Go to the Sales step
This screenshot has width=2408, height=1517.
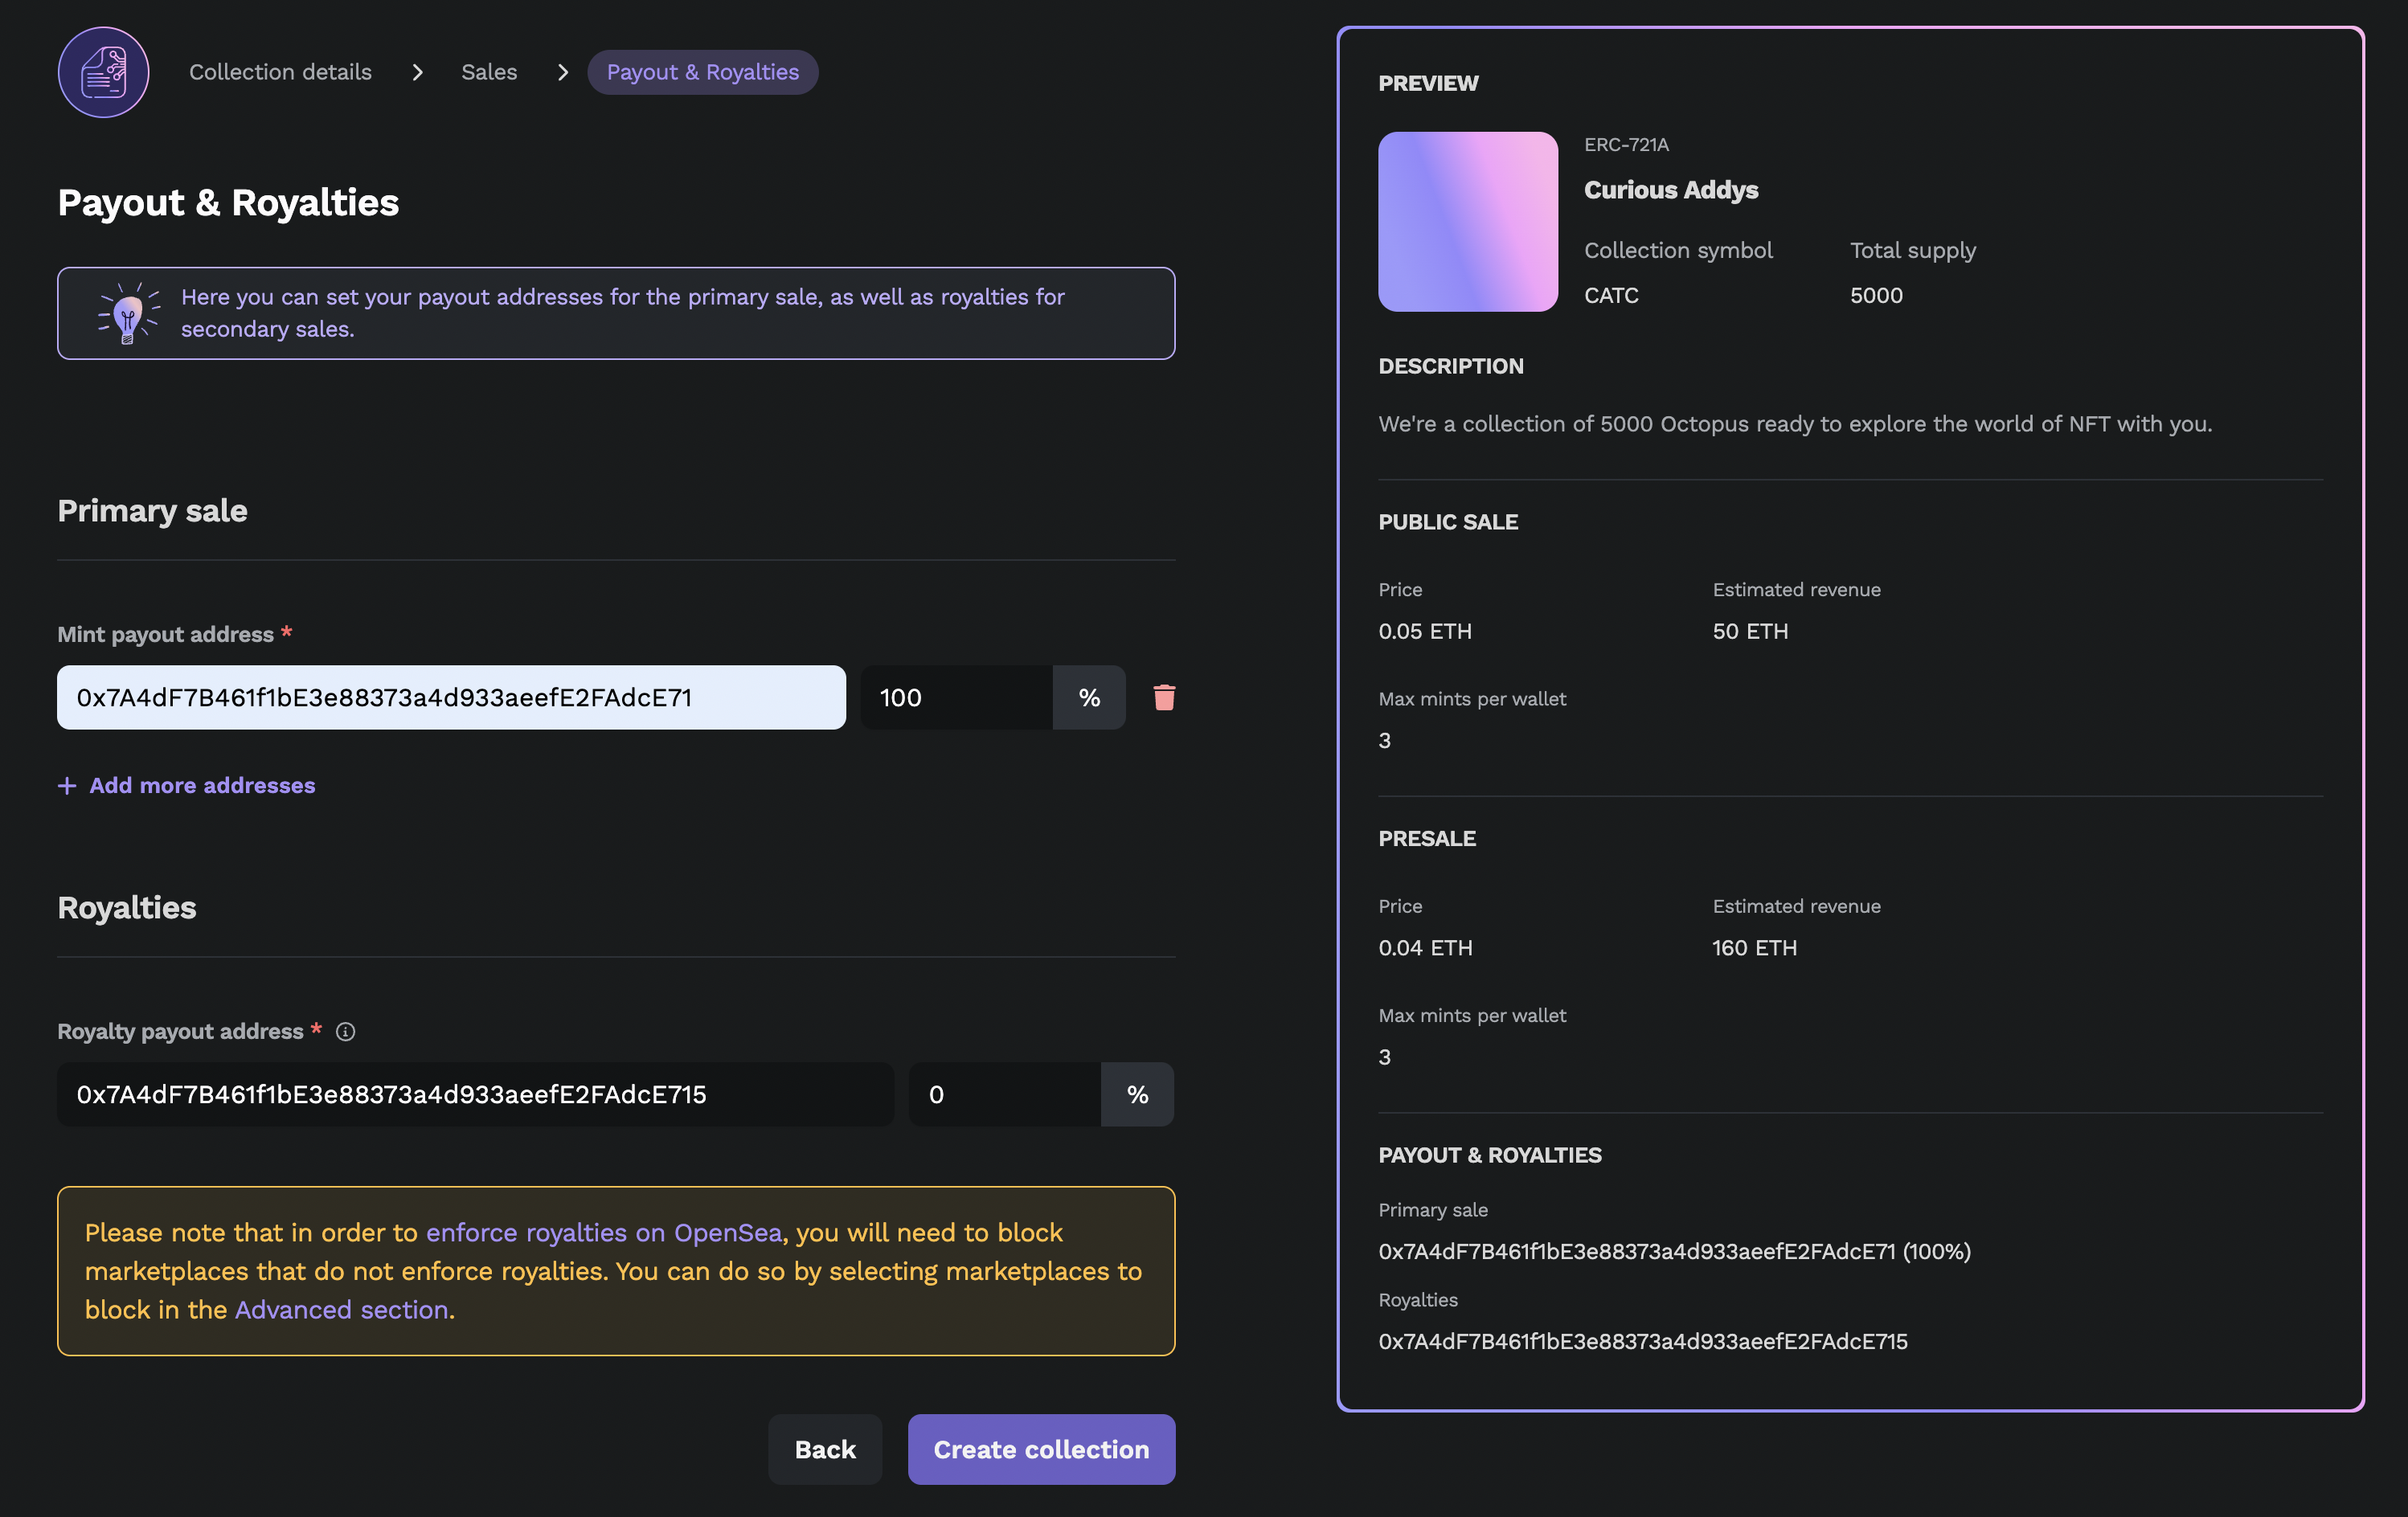pos(489,72)
